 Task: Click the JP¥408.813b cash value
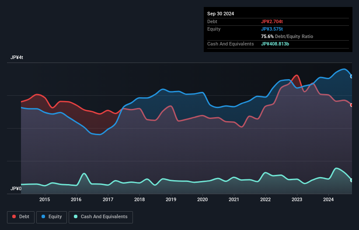pos(275,44)
